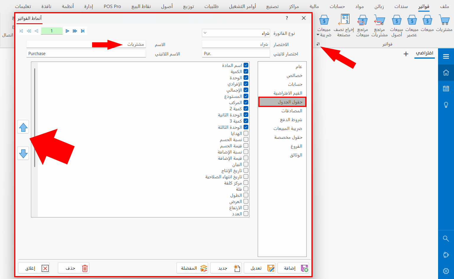454x279 pixels.
Task: Jump to last record arrow
Action: 83,31
